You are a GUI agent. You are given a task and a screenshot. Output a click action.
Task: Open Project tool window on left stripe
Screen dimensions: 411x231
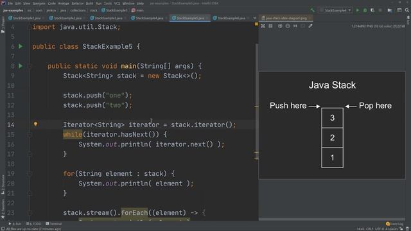[x=3, y=25]
